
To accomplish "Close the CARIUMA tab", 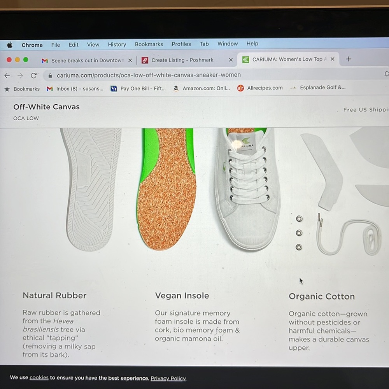I will (x=333, y=59).
